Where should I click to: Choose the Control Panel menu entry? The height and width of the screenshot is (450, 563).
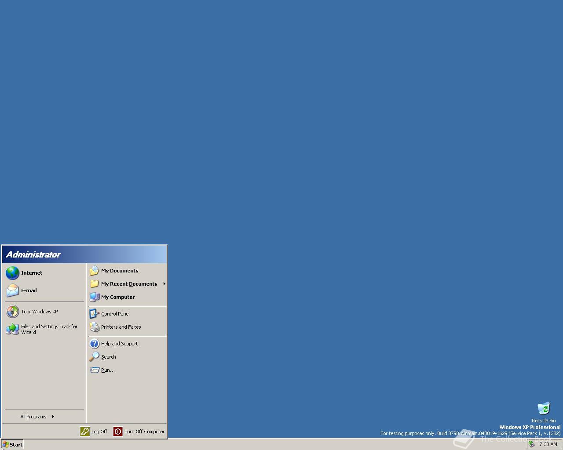(128, 314)
